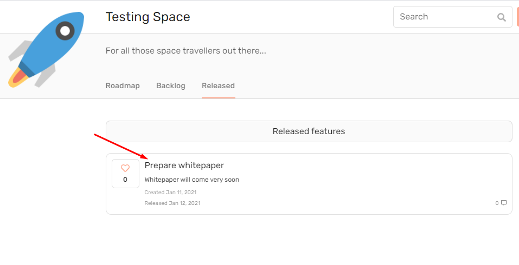Open comments via the speech bubble icon

coord(504,203)
